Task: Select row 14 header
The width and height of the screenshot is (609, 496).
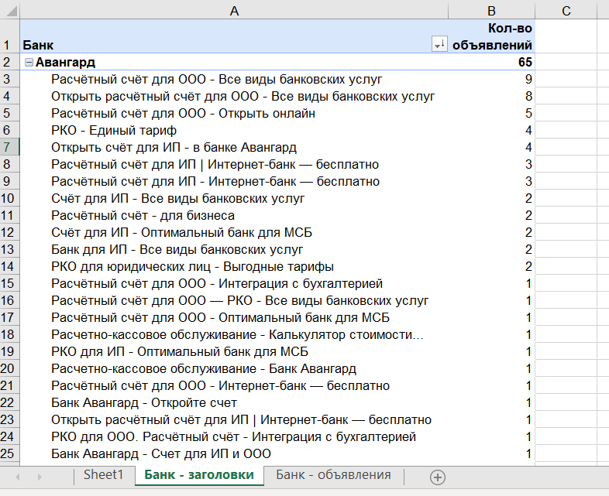Action: tap(10, 267)
